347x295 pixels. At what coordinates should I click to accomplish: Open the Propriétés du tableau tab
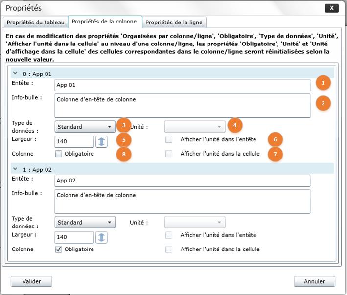click(x=35, y=23)
